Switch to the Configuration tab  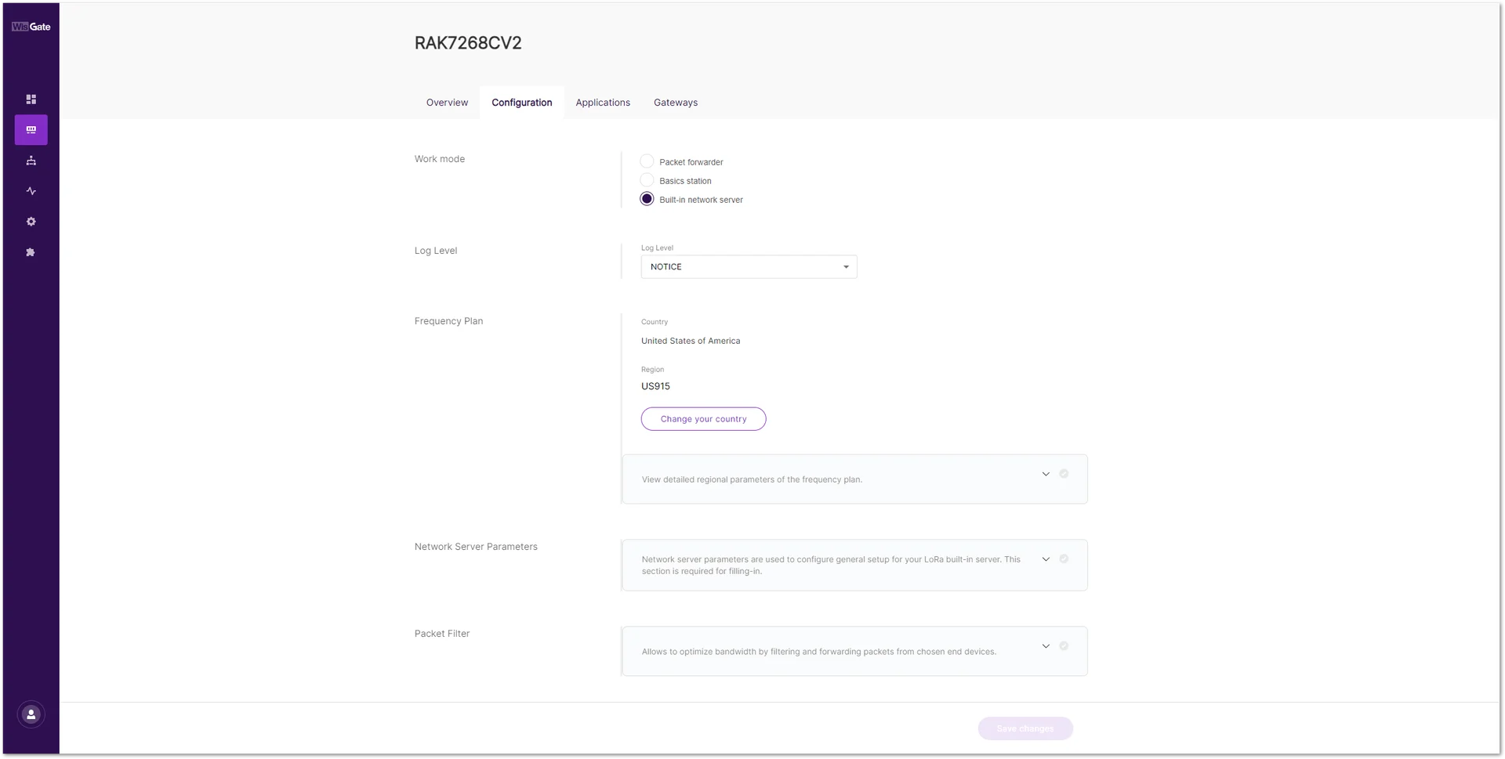pyautogui.click(x=522, y=103)
